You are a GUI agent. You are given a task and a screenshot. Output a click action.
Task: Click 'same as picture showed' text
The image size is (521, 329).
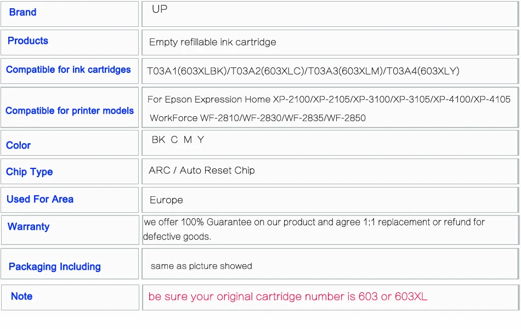(201, 266)
